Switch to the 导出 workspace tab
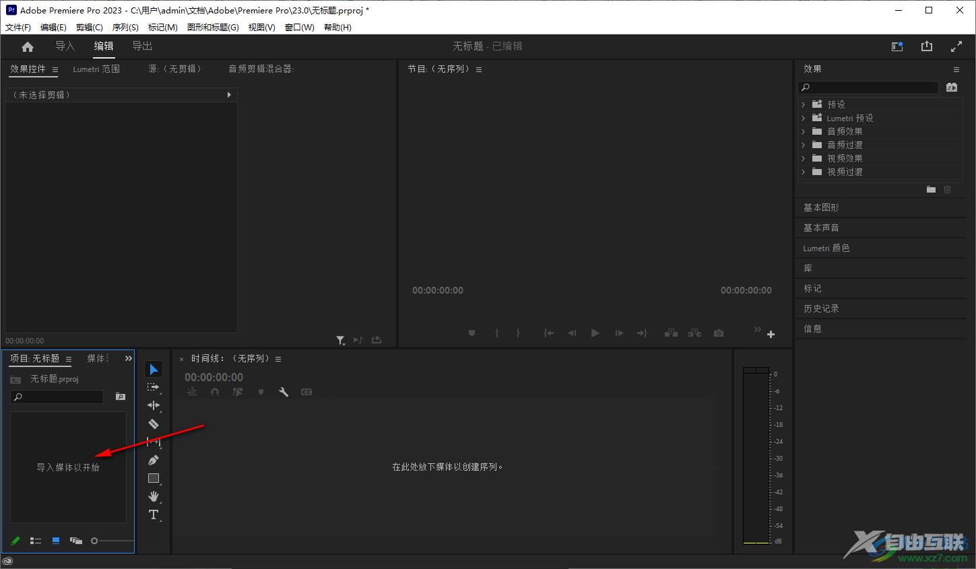This screenshot has width=976, height=569. point(142,46)
